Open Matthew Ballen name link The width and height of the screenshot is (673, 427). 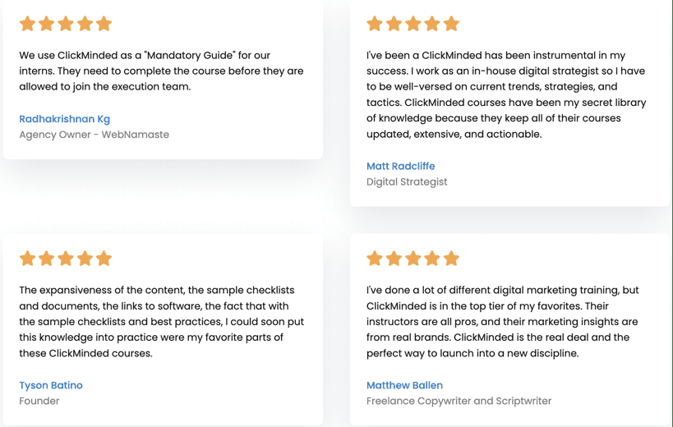coord(404,385)
